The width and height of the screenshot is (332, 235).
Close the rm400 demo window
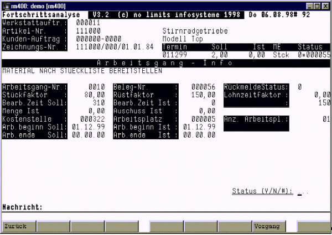[325, 4]
